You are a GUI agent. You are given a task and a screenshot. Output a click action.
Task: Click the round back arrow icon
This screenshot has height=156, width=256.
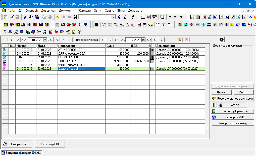(221, 40)
